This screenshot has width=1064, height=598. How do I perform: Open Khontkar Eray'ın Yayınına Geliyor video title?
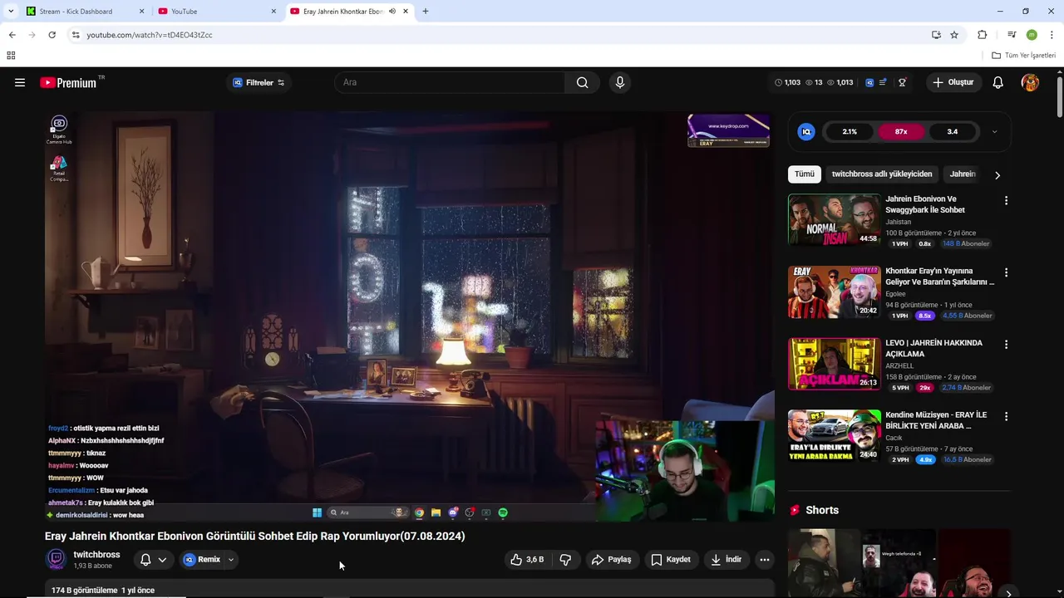click(x=939, y=277)
